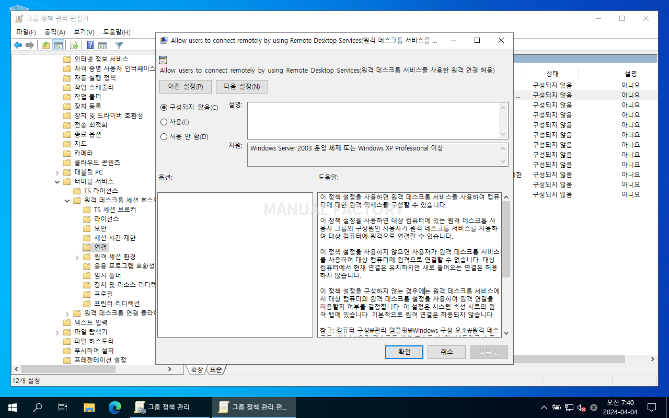Select the 사용(E) radio button

[164, 122]
